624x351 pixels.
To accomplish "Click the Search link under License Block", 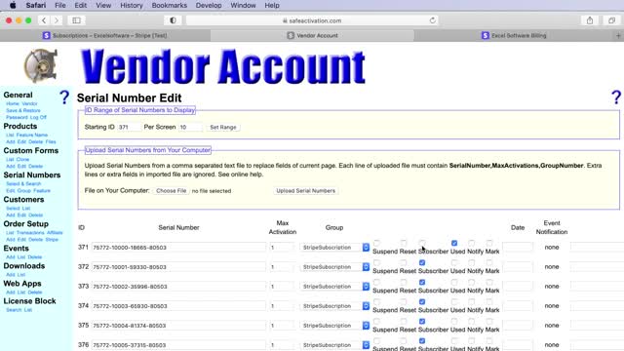I will (x=14, y=310).
